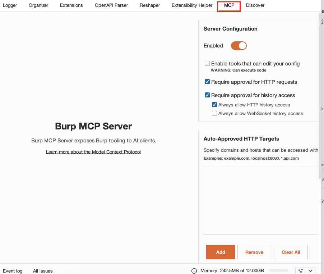Open the Logger tab
The height and width of the screenshot is (274, 324).
(x=10, y=5)
